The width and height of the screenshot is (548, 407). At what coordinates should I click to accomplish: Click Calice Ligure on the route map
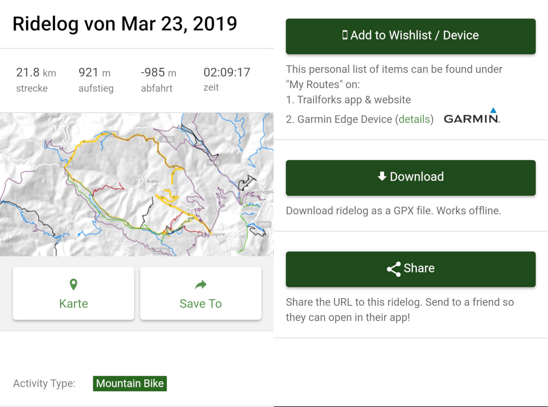tap(212, 234)
